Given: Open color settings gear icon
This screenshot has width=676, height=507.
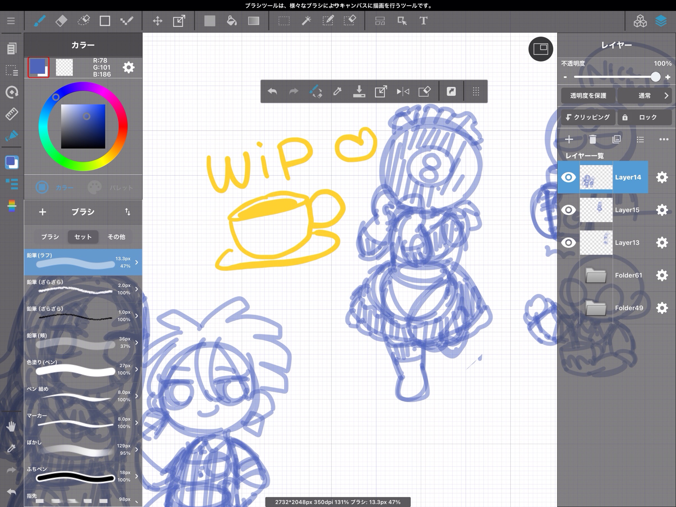Looking at the screenshot, I should pyautogui.click(x=128, y=68).
